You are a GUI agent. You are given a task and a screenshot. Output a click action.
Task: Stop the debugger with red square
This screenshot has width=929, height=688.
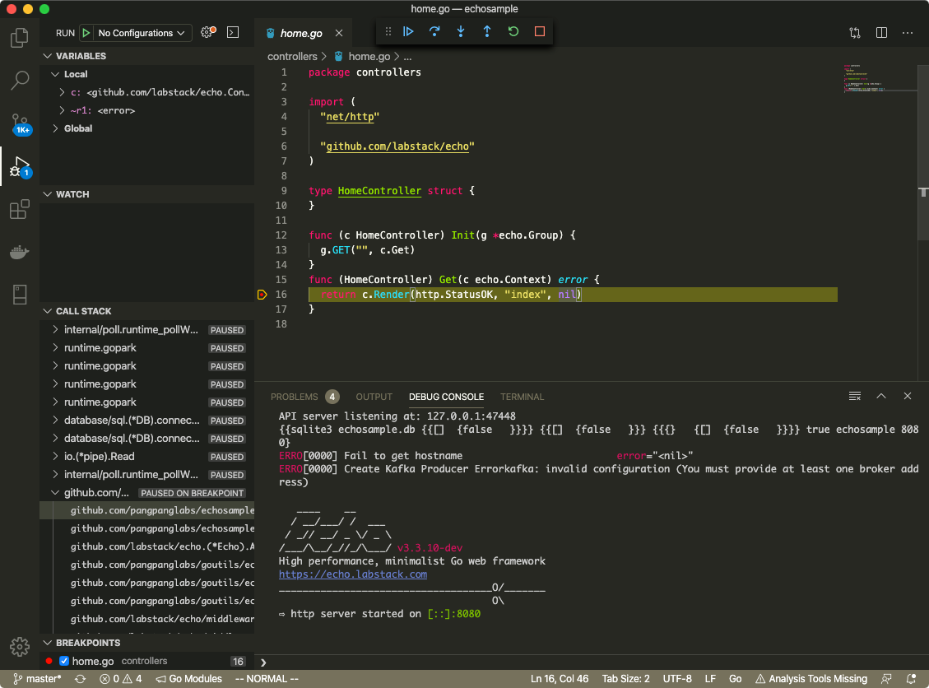pyautogui.click(x=540, y=32)
